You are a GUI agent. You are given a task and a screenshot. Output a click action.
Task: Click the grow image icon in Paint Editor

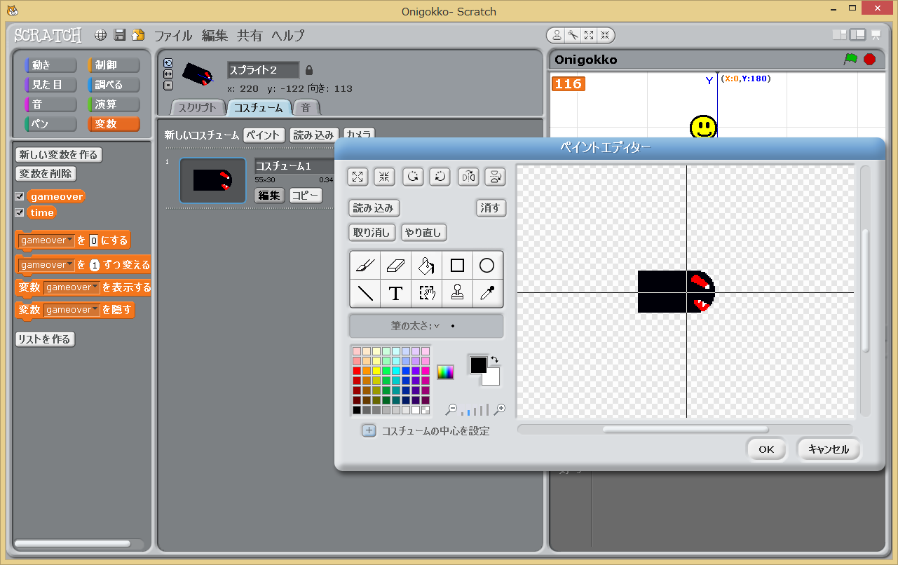(x=358, y=177)
